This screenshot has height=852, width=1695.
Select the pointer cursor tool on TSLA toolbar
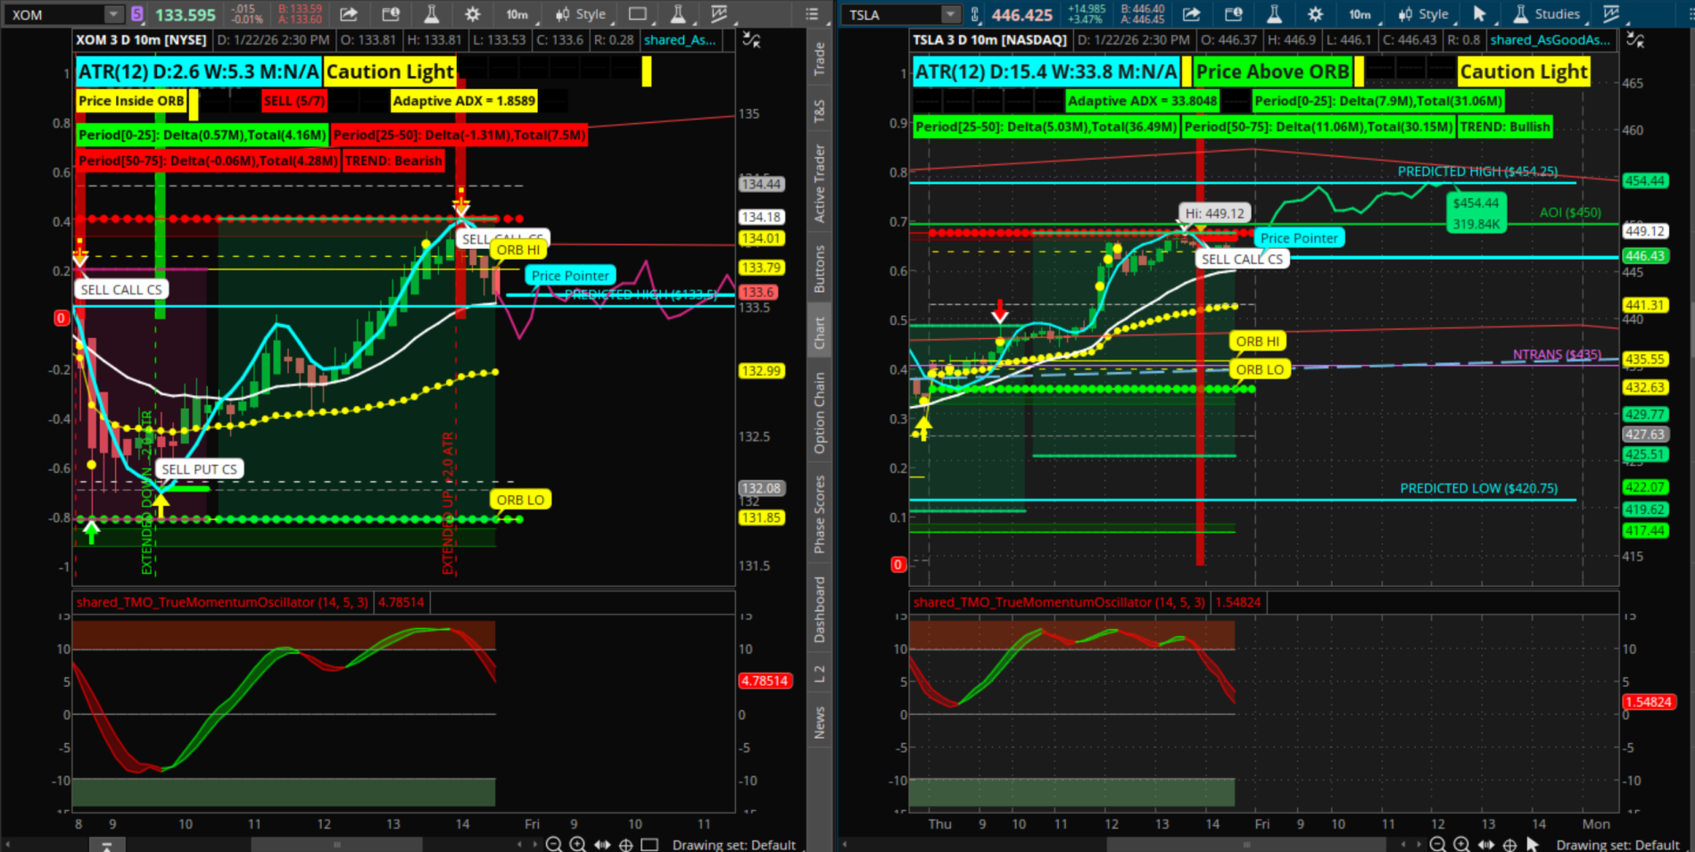(x=1479, y=14)
